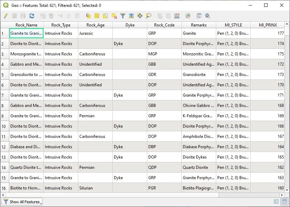Open the Show All Features filter dropdown

(x=22, y=202)
